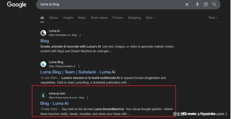Switch to the Images tab
The width and height of the screenshot is (231, 119).
pos(68,18)
